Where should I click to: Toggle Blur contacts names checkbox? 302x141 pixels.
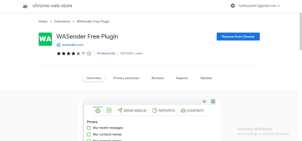pyautogui.click(x=89, y=134)
